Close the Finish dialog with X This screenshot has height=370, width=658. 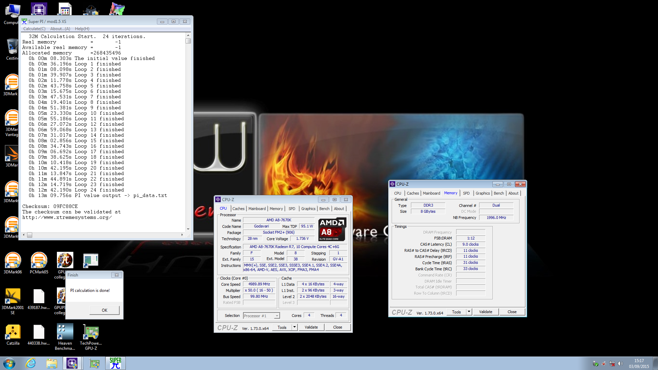point(117,275)
